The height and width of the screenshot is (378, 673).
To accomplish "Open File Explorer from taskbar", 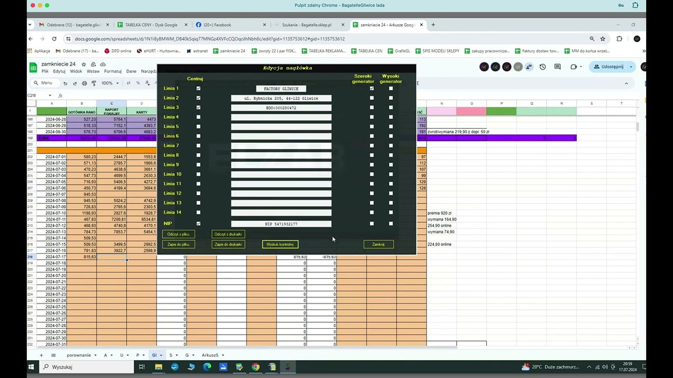I will coord(158,367).
